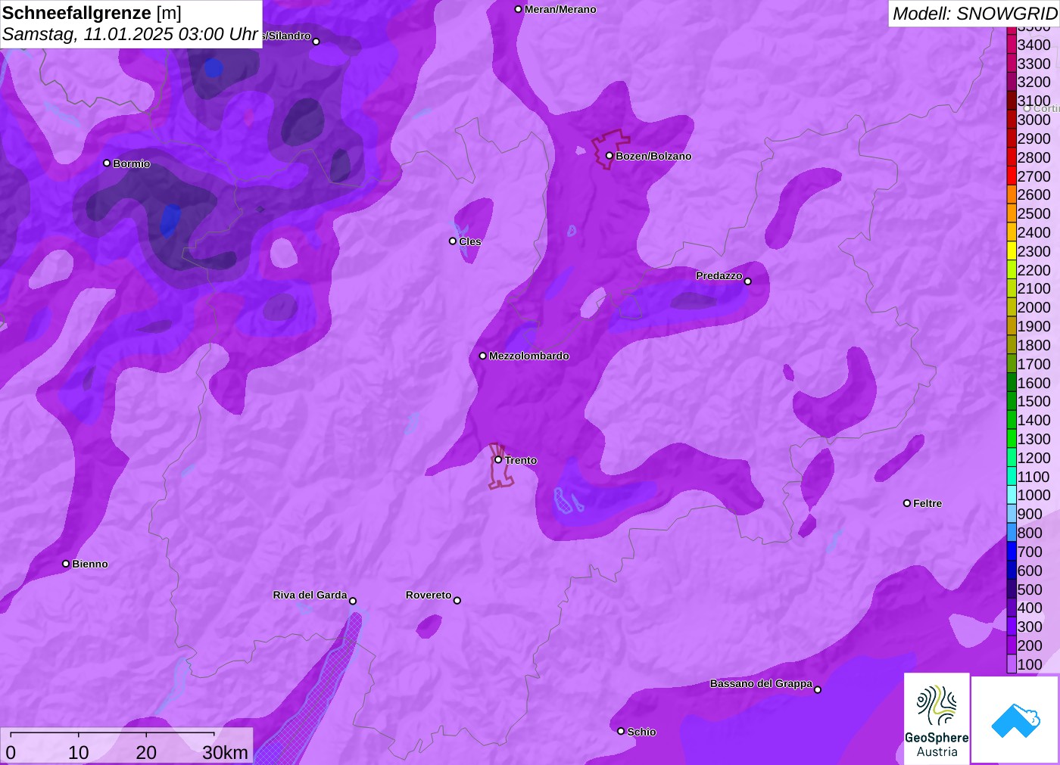Click the Modell: SNOWGRID label
This screenshot has height=765, width=1060.
(x=974, y=13)
